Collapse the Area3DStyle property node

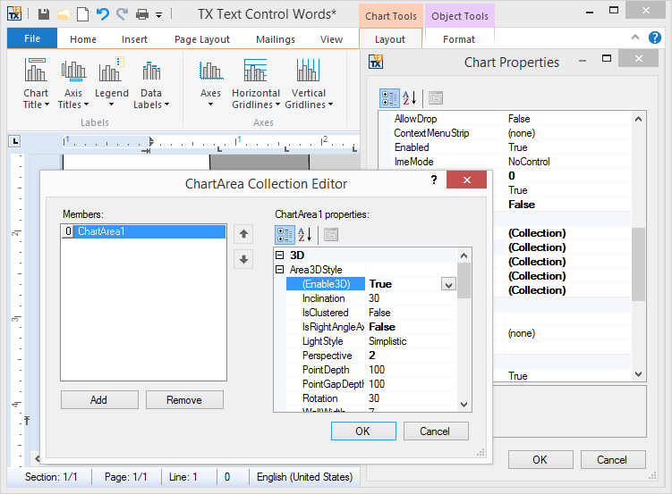coord(280,270)
